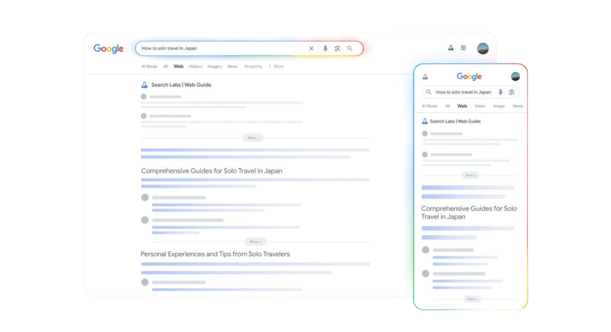Screen dimensions: 611x332
Task: Open the More search filters menu
Action: pos(278,66)
